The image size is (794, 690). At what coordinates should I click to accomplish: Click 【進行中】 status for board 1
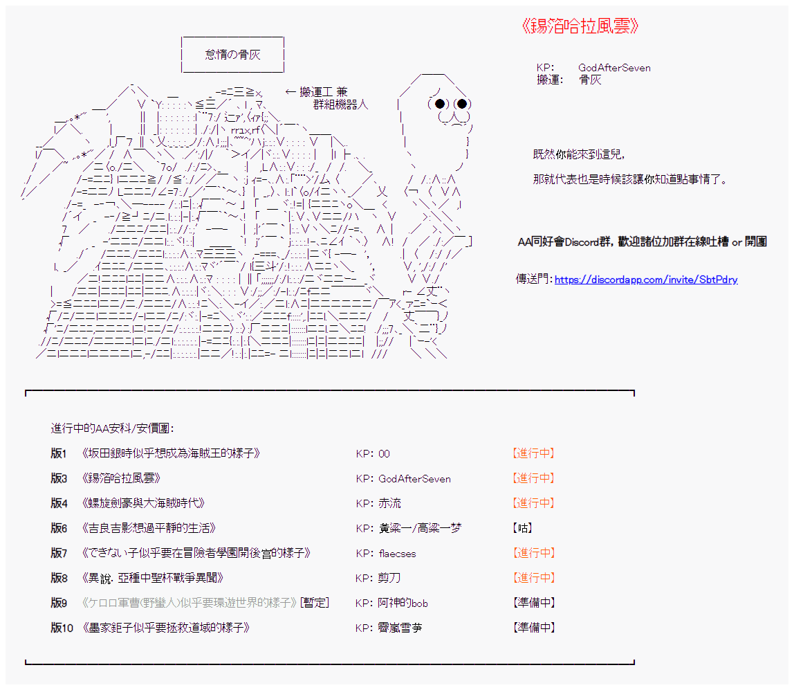tap(533, 454)
